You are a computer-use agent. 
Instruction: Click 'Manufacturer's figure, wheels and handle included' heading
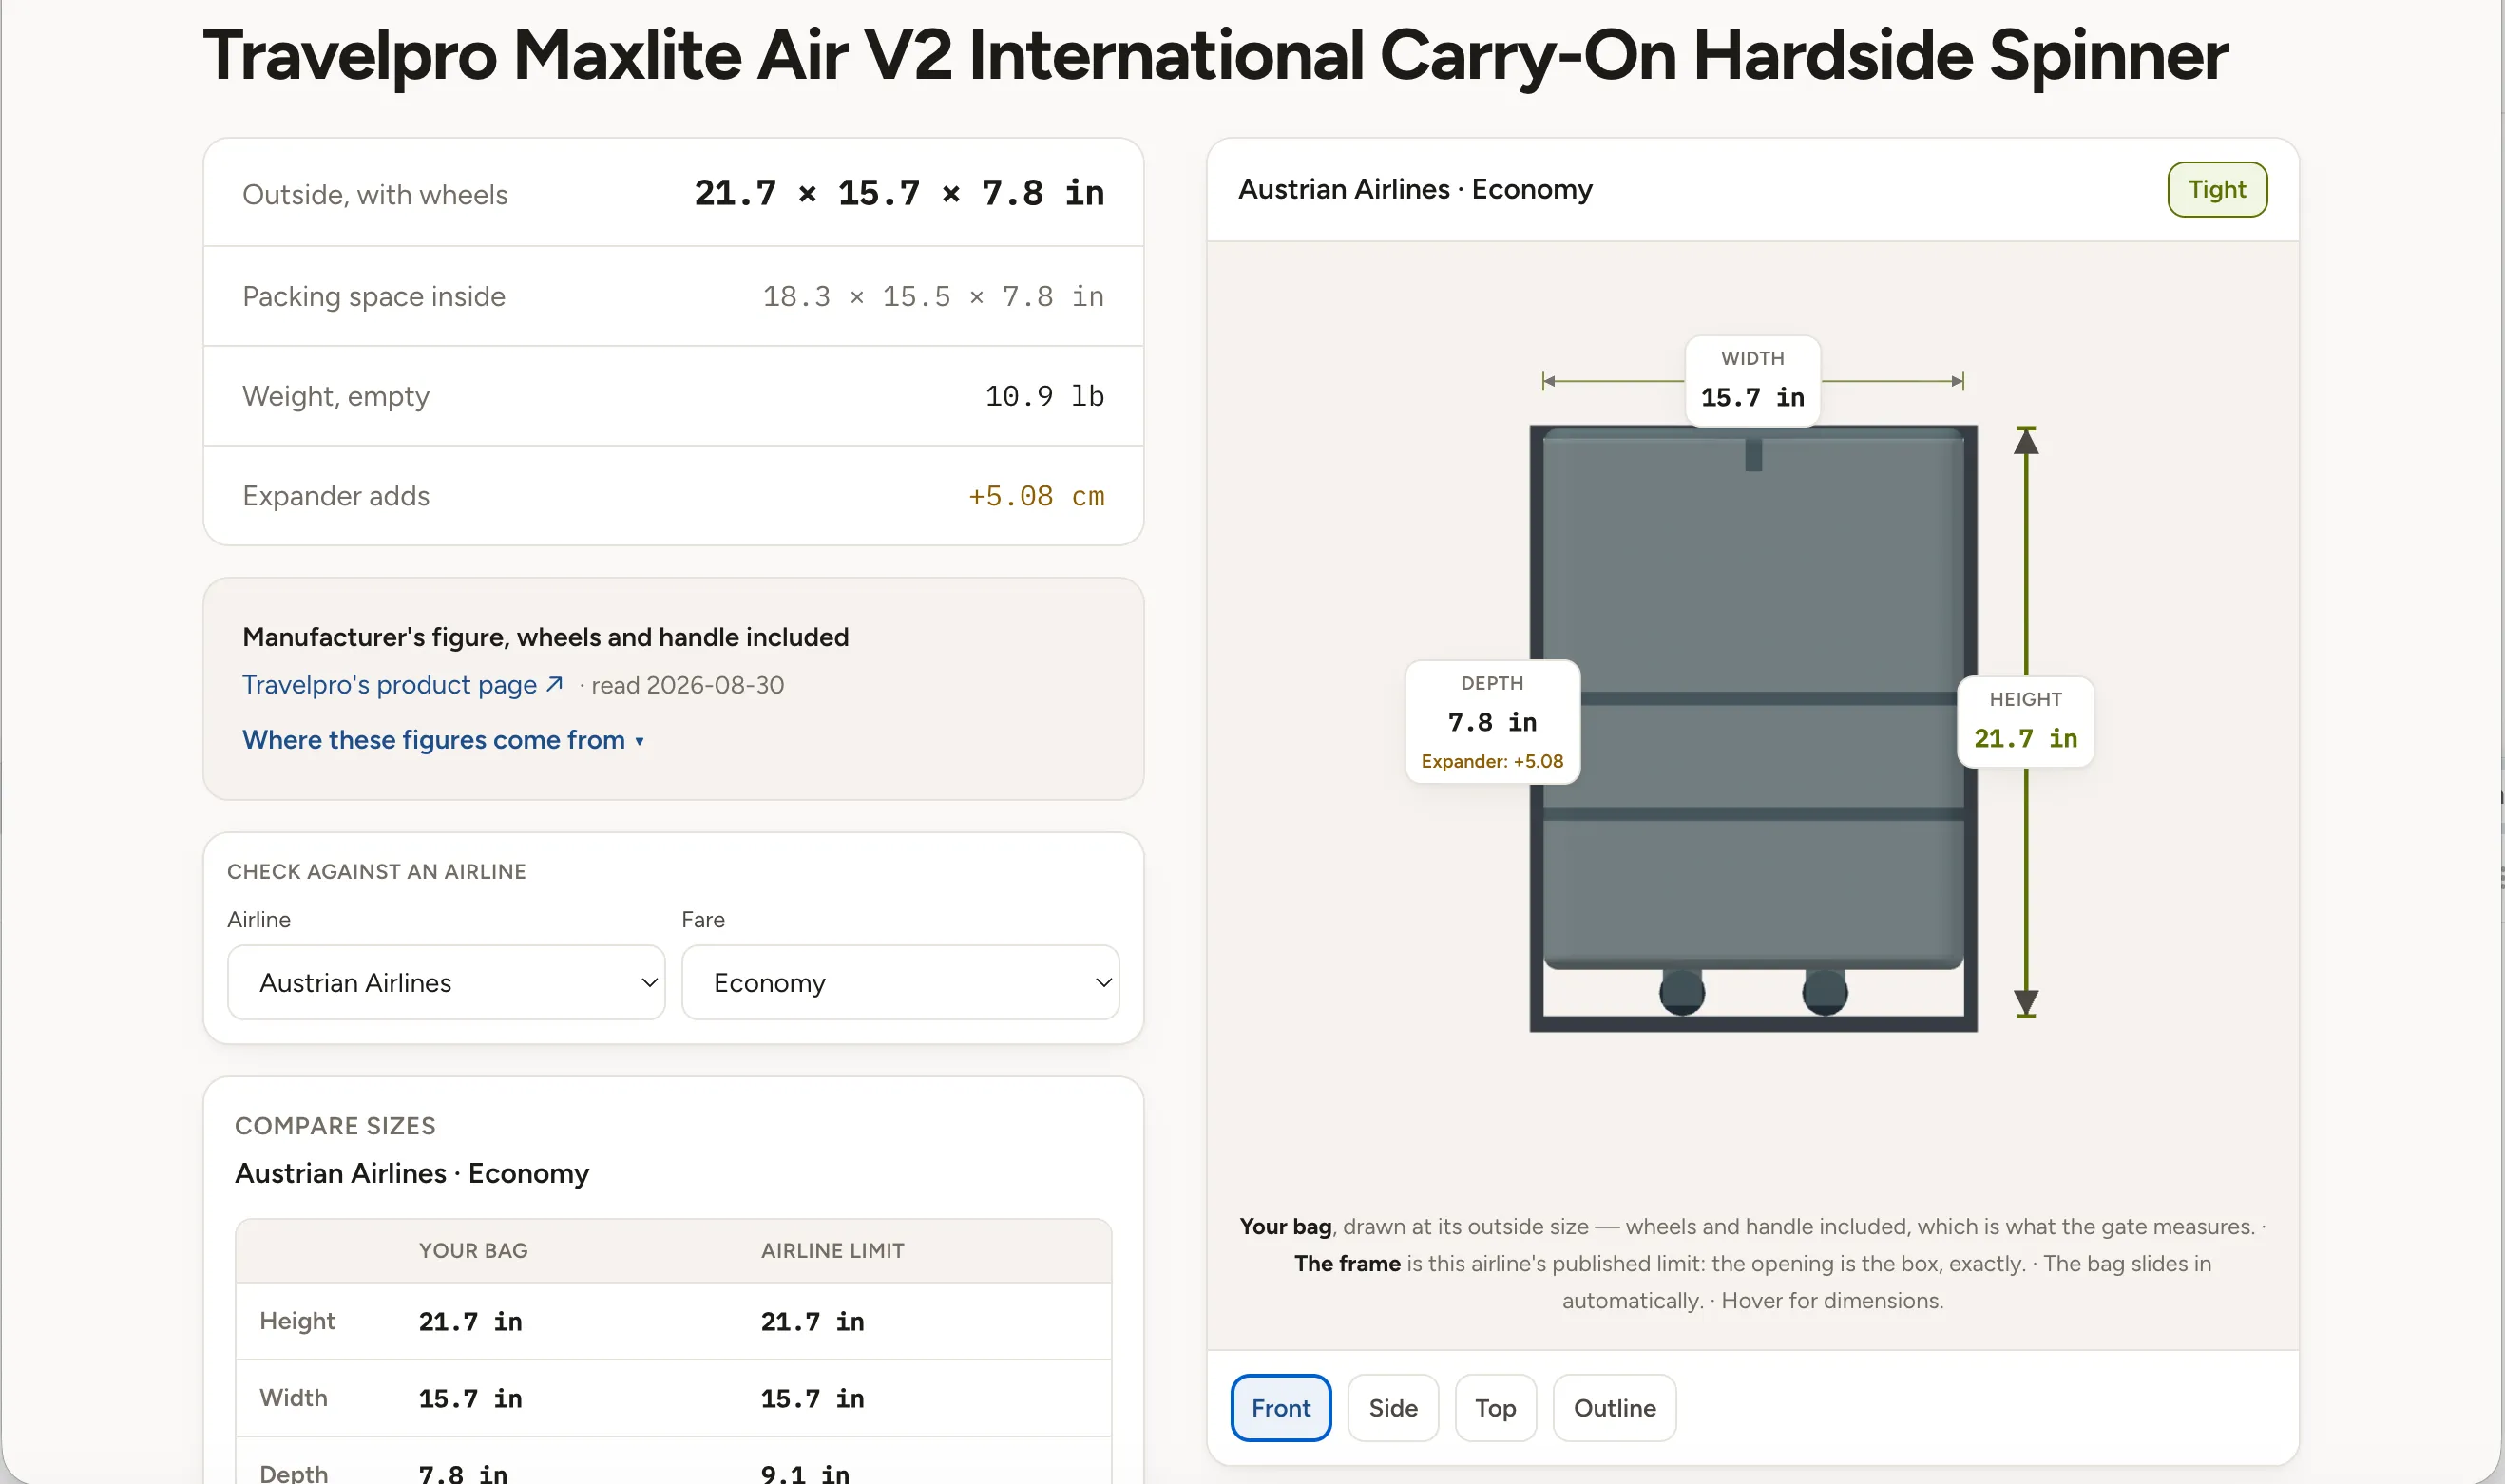point(545,637)
